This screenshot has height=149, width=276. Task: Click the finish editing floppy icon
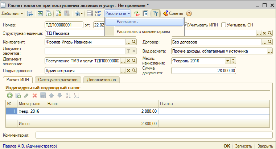(x=43, y=95)
